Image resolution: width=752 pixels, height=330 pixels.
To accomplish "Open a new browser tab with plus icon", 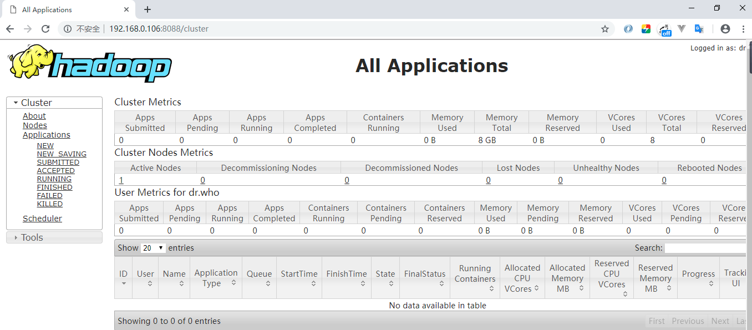I will [148, 9].
